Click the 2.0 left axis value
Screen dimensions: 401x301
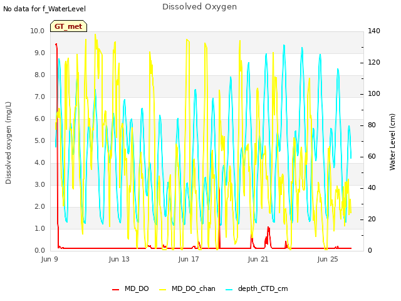click(x=39, y=206)
